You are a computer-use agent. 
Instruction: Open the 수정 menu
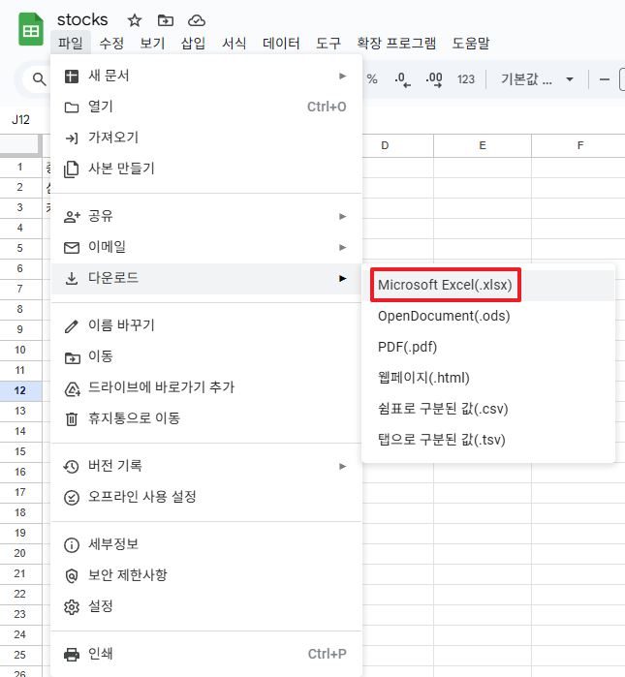pos(111,44)
